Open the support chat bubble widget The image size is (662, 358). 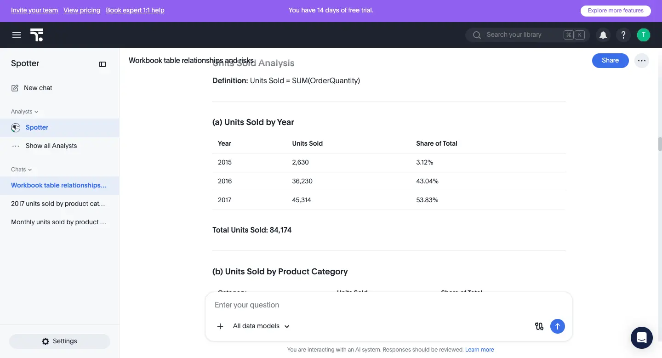[642, 338]
